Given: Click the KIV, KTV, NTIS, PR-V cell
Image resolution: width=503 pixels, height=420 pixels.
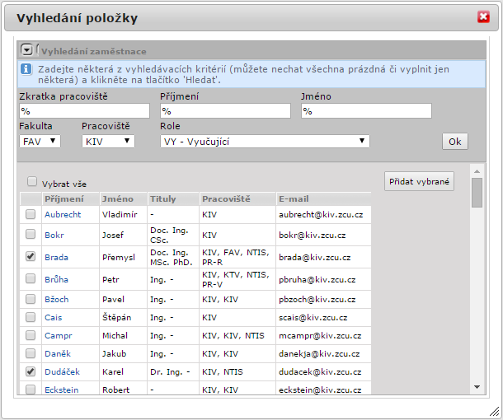Looking at the screenshot, I should click(x=236, y=279).
